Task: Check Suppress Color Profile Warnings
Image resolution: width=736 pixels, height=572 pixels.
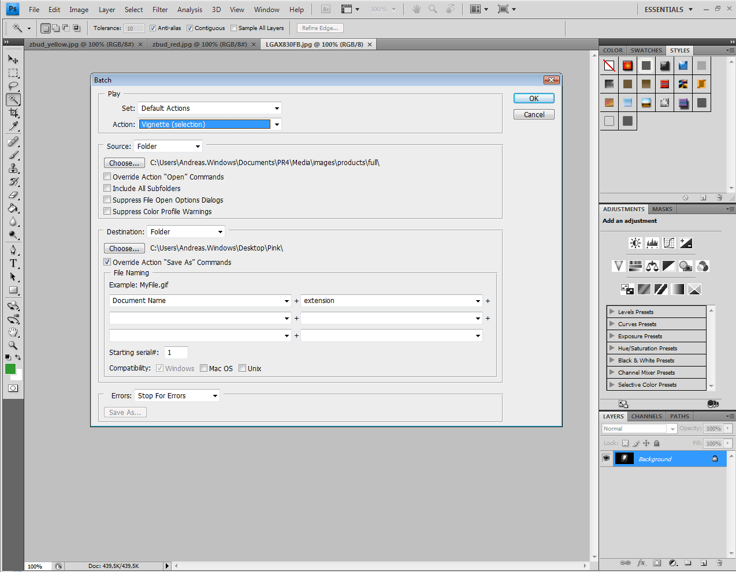Action: point(107,211)
